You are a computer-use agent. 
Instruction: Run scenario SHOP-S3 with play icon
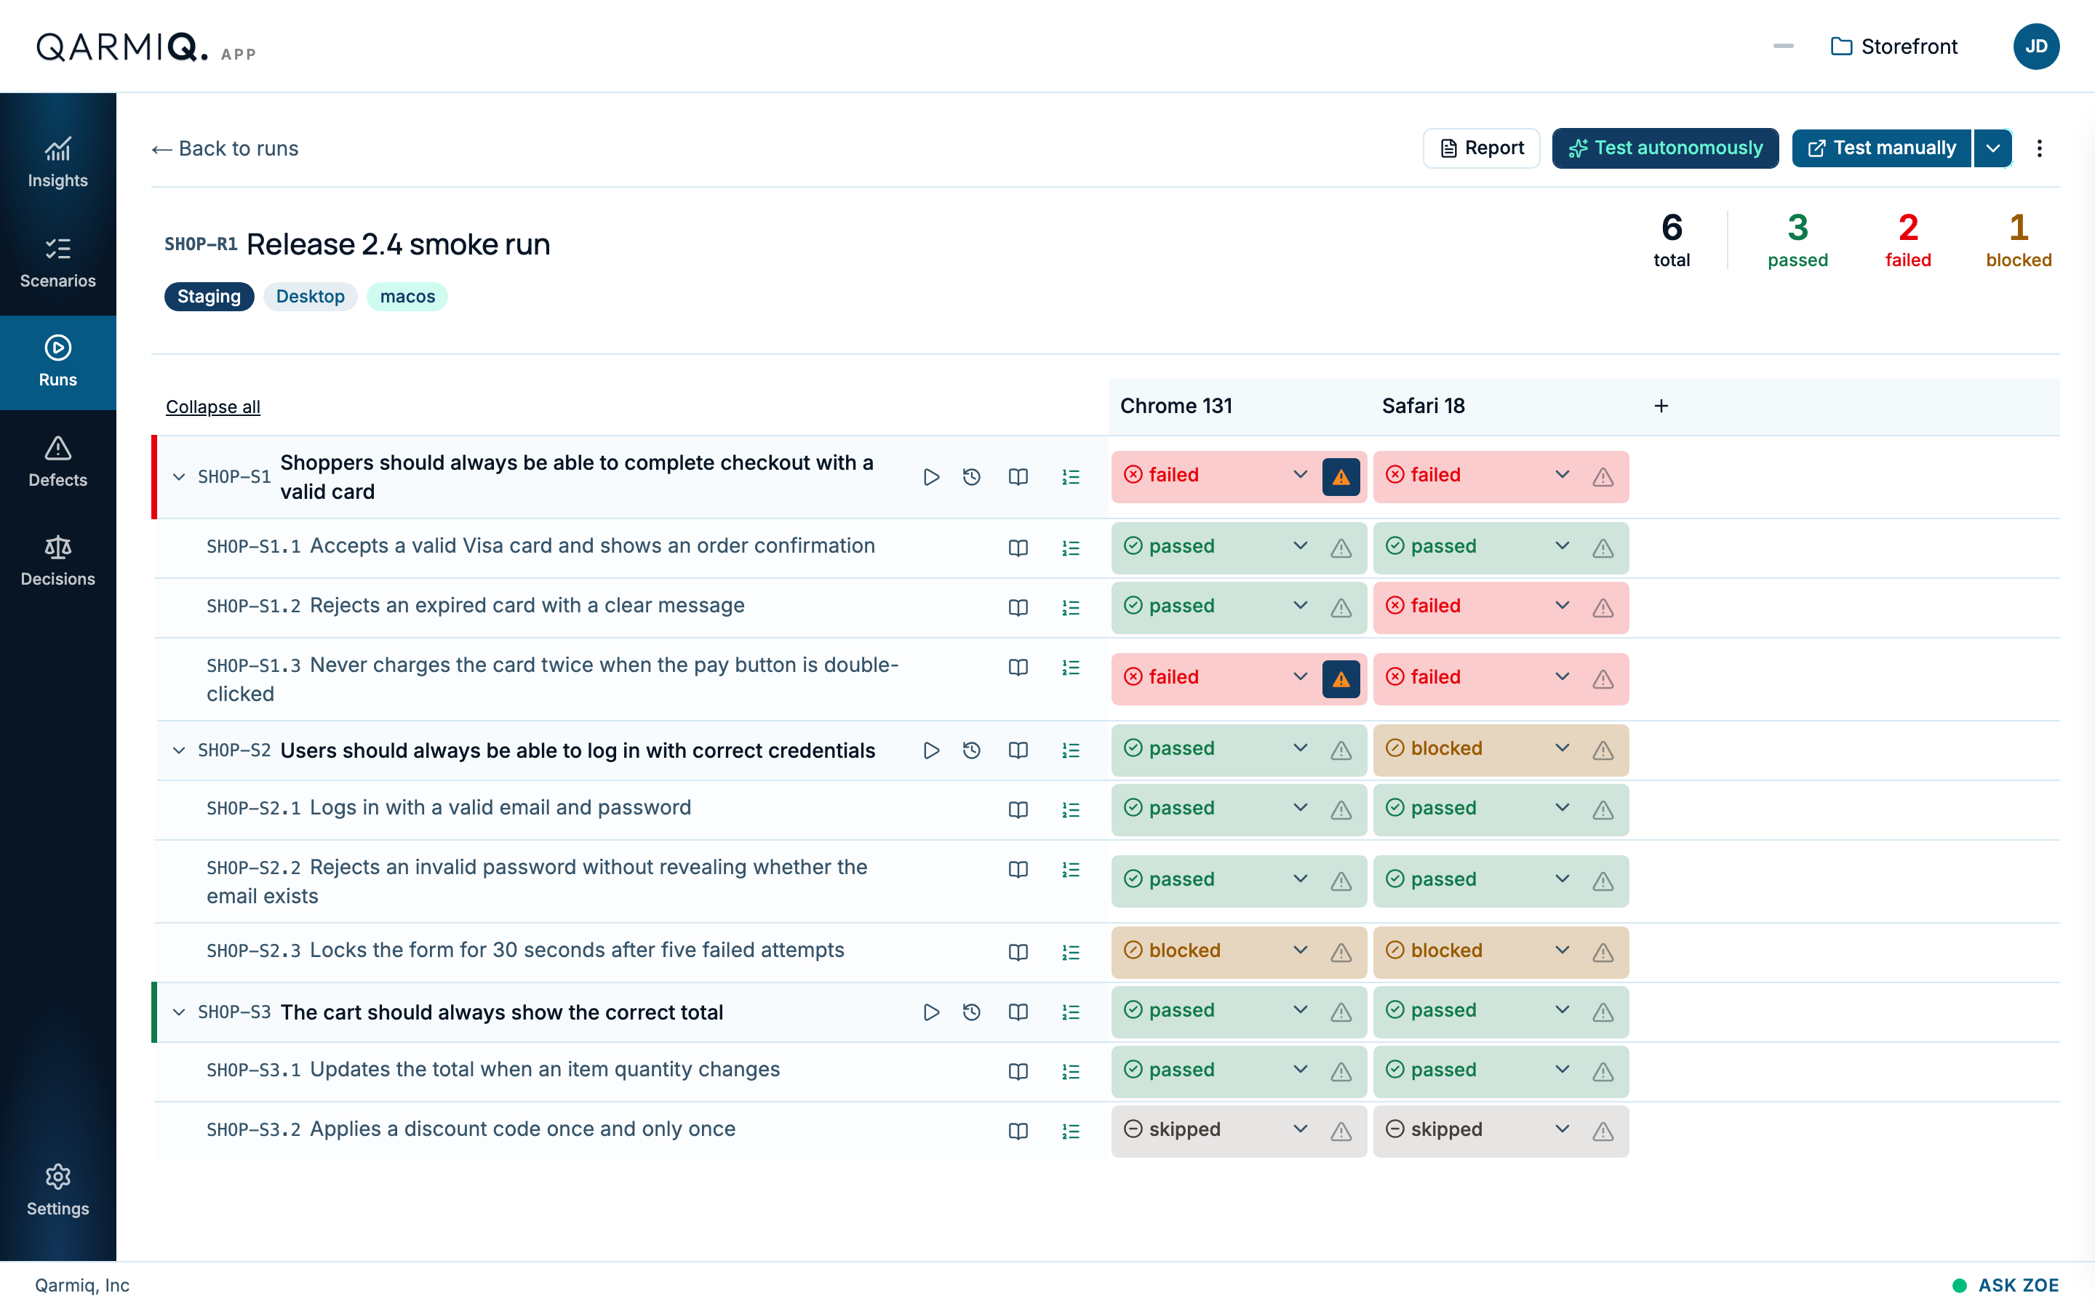point(930,1012)
